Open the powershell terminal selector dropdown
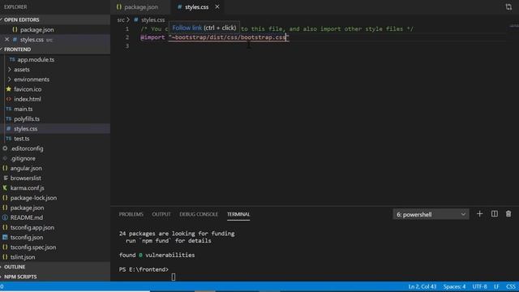The width and height of the screenshot is (519, 292). [431, 214]
